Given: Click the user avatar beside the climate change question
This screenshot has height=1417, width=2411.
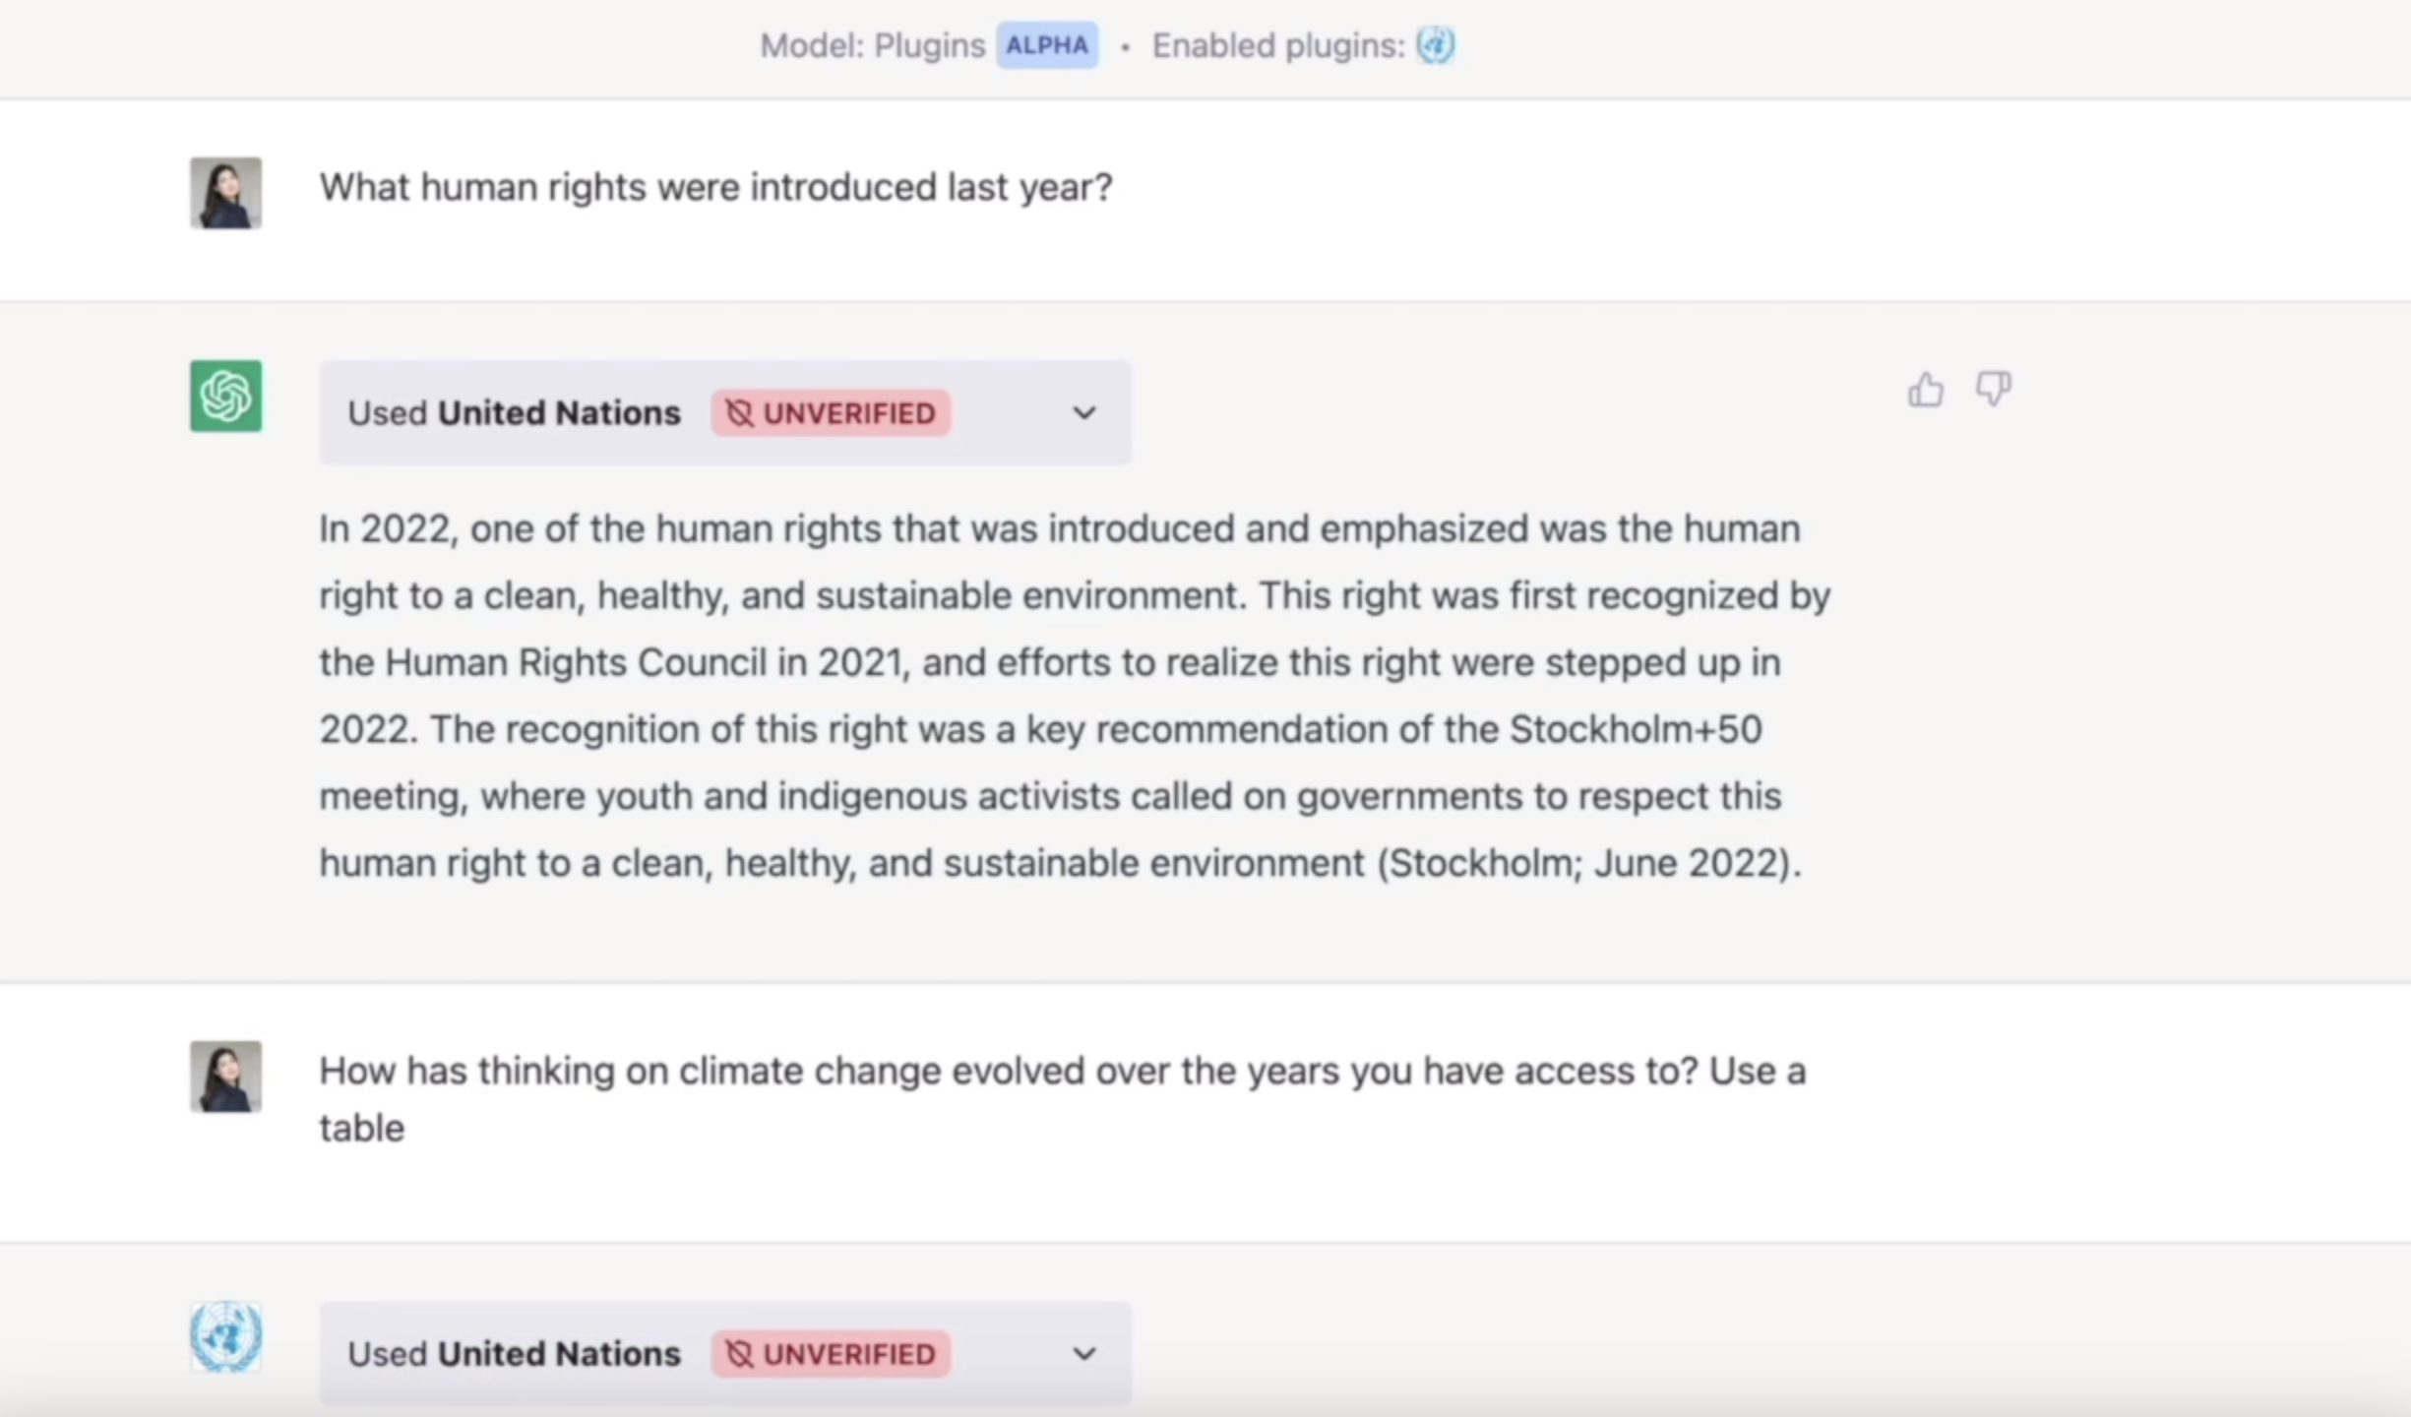Looking at the screenshot, I should (225, 1077).
